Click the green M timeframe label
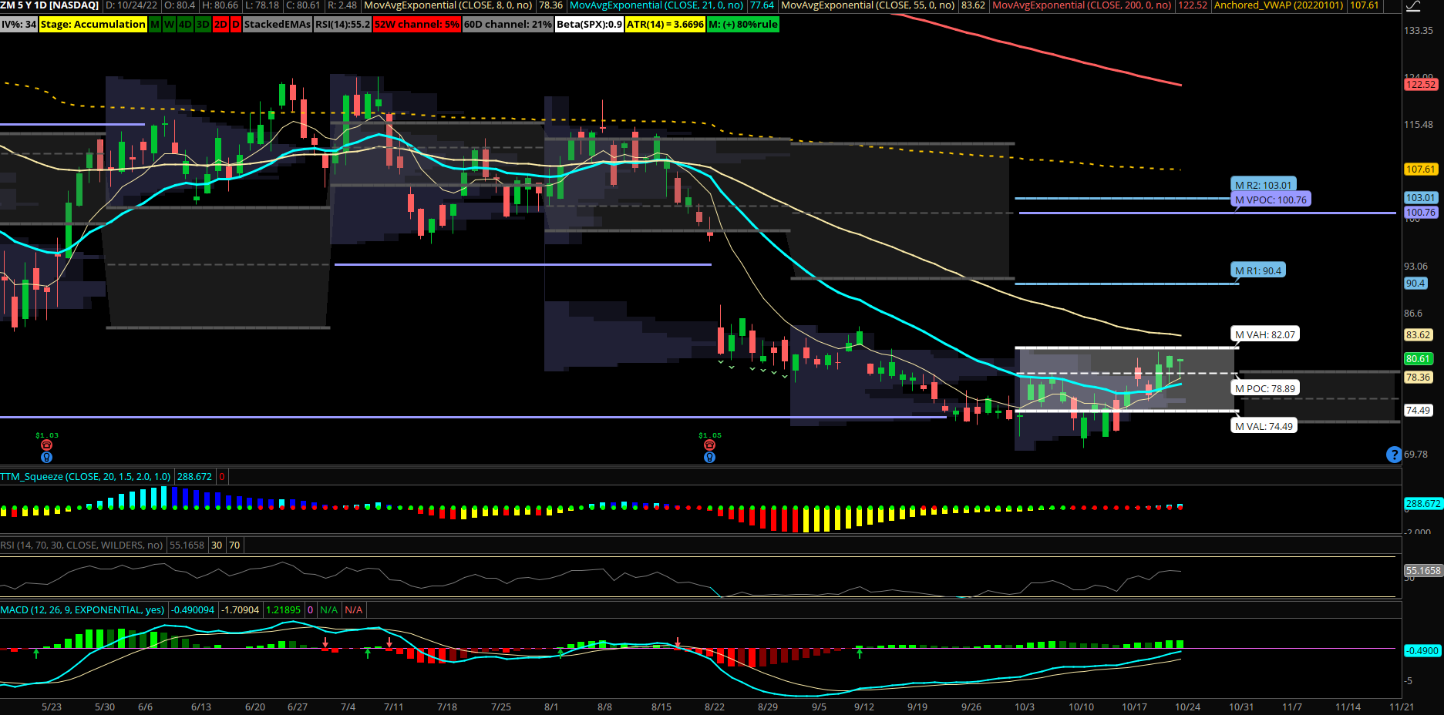 pos(155,25)
